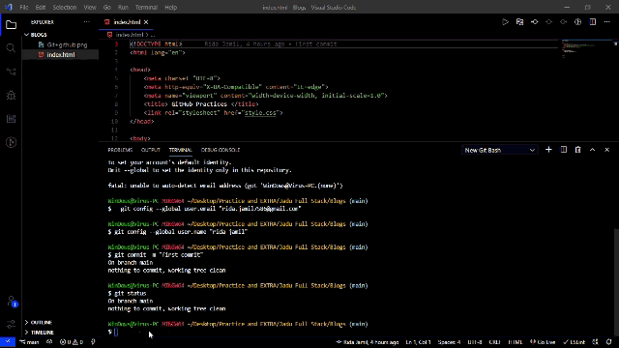Switch to the PROBLEMS panel tab

point(120,150)
